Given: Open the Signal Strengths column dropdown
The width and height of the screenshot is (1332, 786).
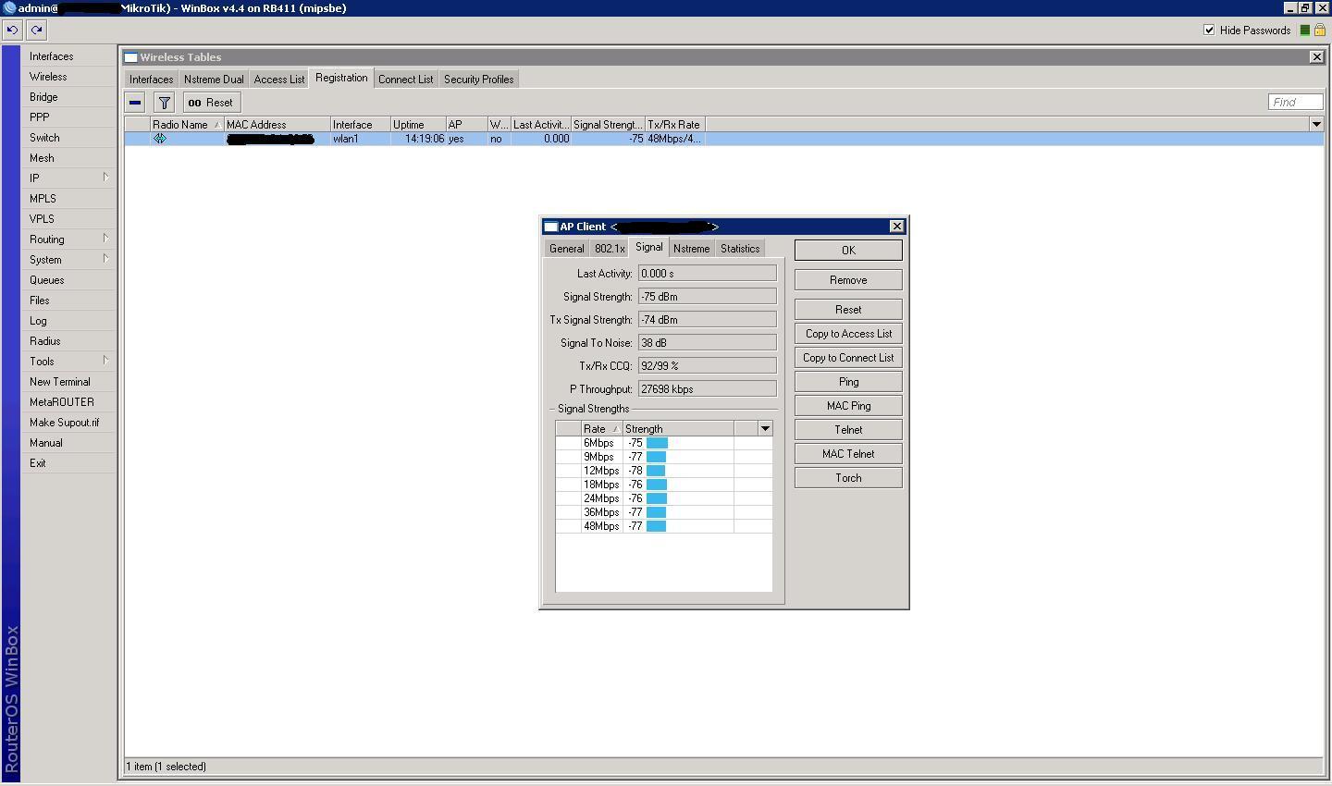Looking at the screenshot, I should click(x=765, y=429).
